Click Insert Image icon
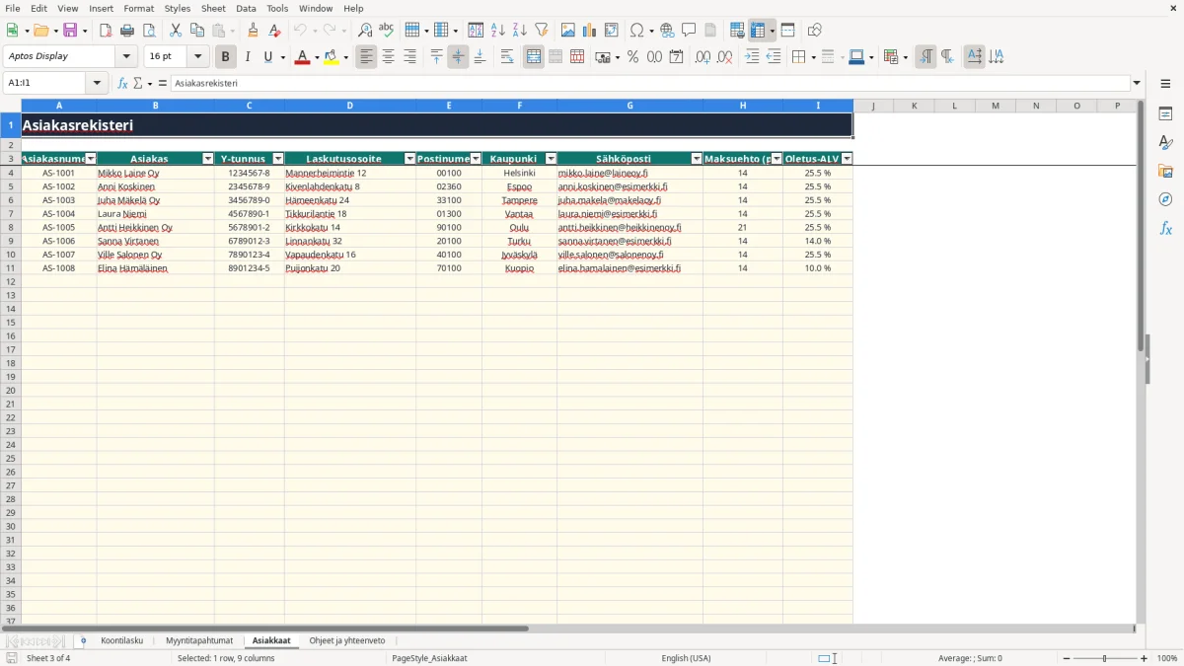Viewport: 1184px width, 666px height. tap(568, 31)
